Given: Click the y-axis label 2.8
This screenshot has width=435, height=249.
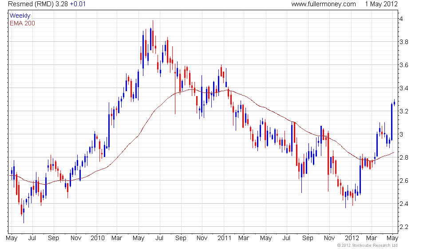Looking at the screenshot, I should (x=403, y=157).
